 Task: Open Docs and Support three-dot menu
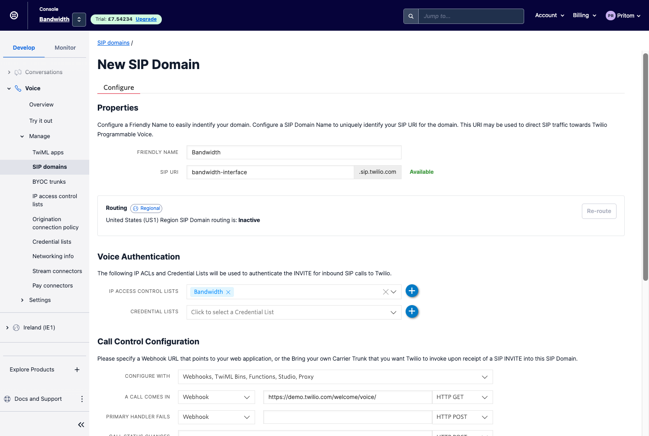click(82, 399)
